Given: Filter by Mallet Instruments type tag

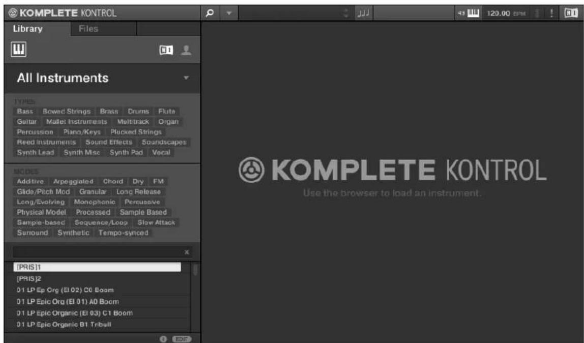Looking at the screenshot, I should [77, 121].
